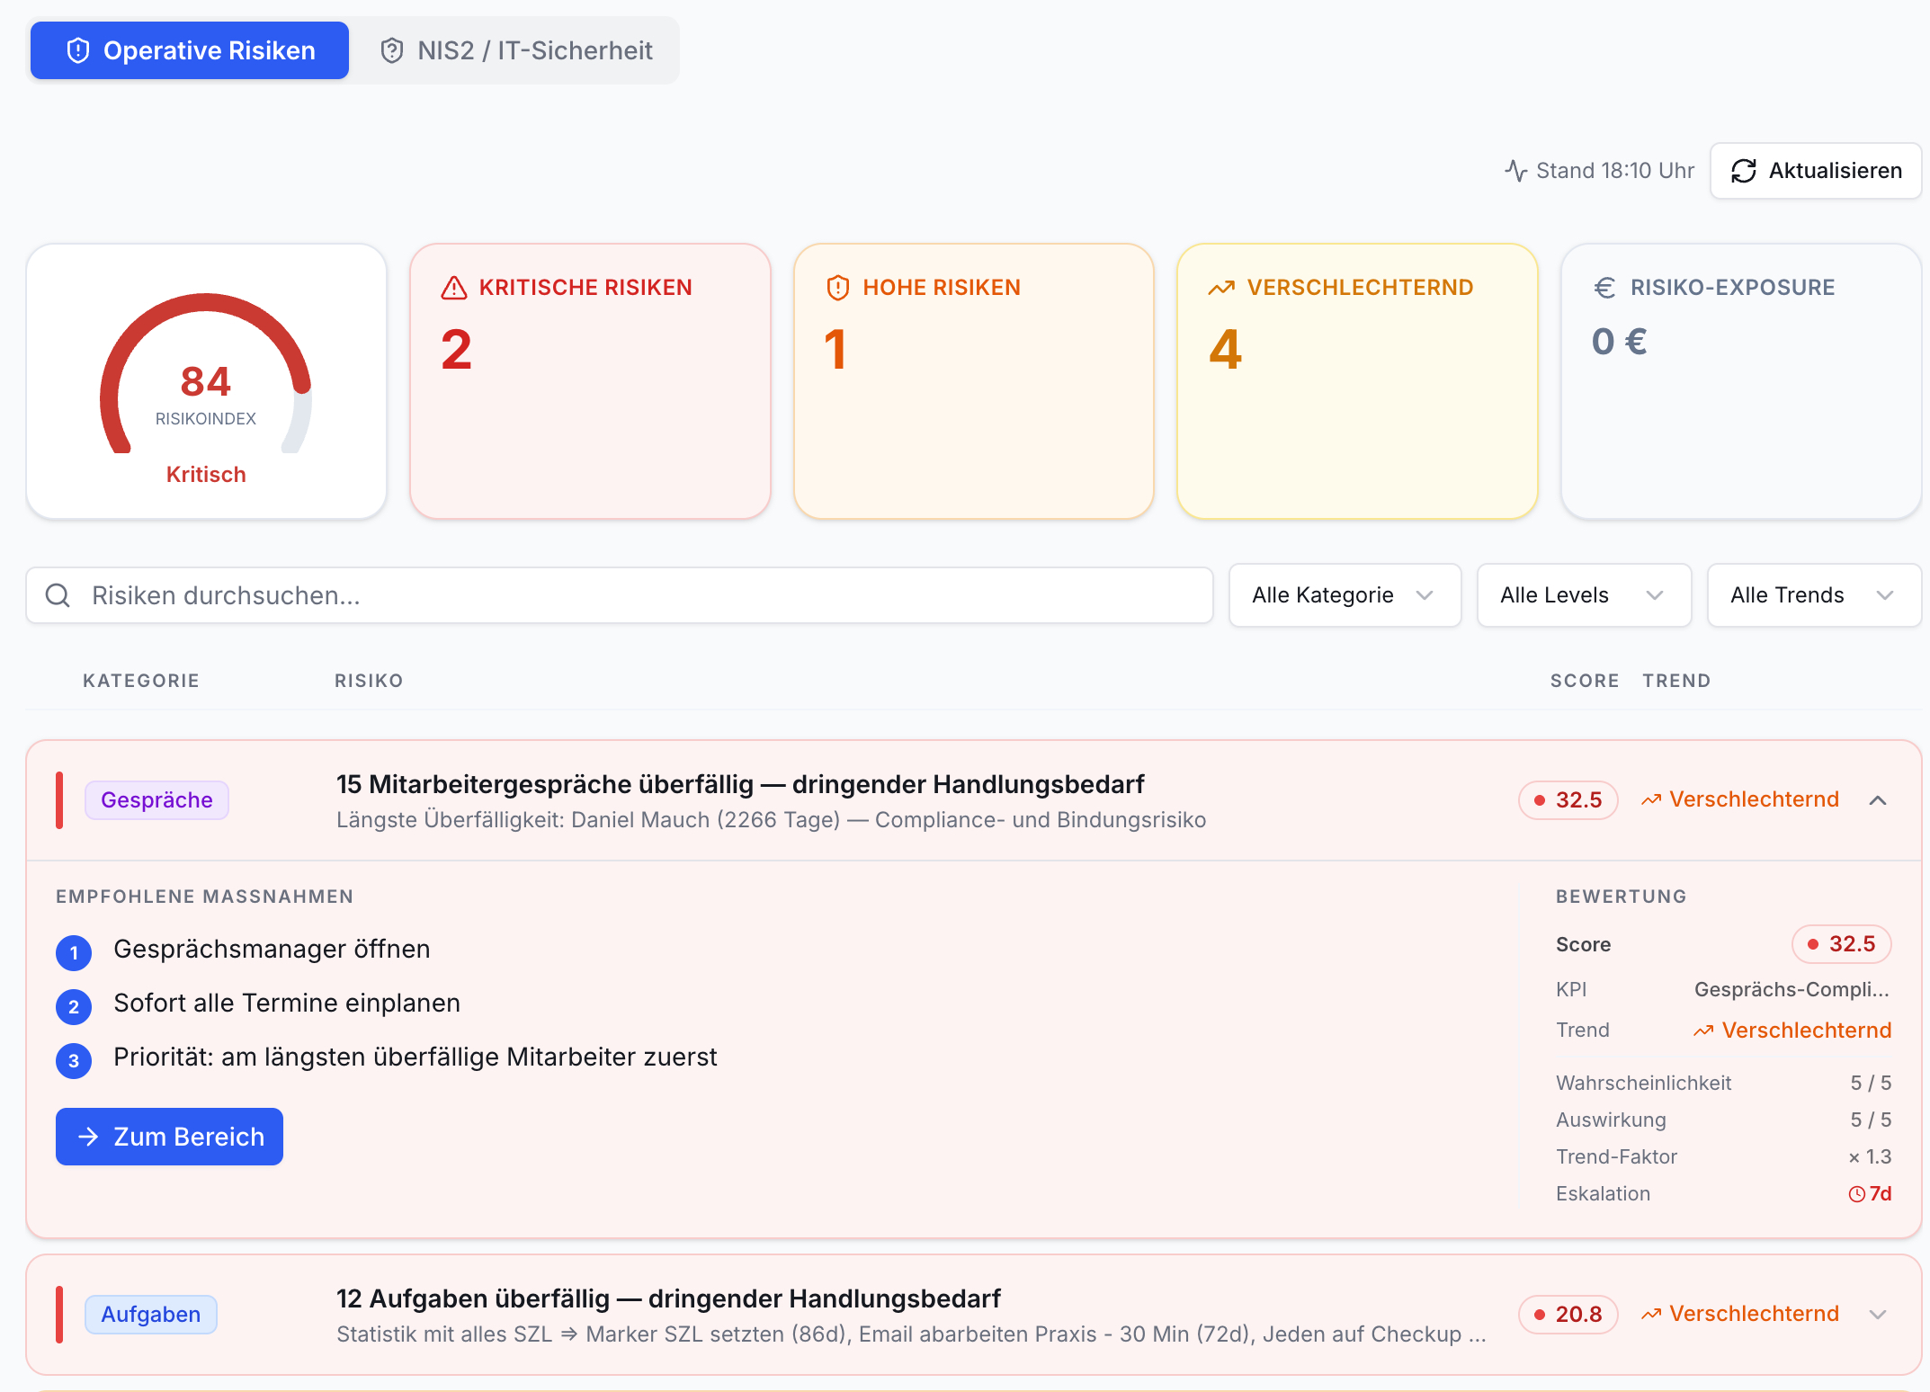Focus the Risiken durchsuchen search field

(x=620, y=595)
